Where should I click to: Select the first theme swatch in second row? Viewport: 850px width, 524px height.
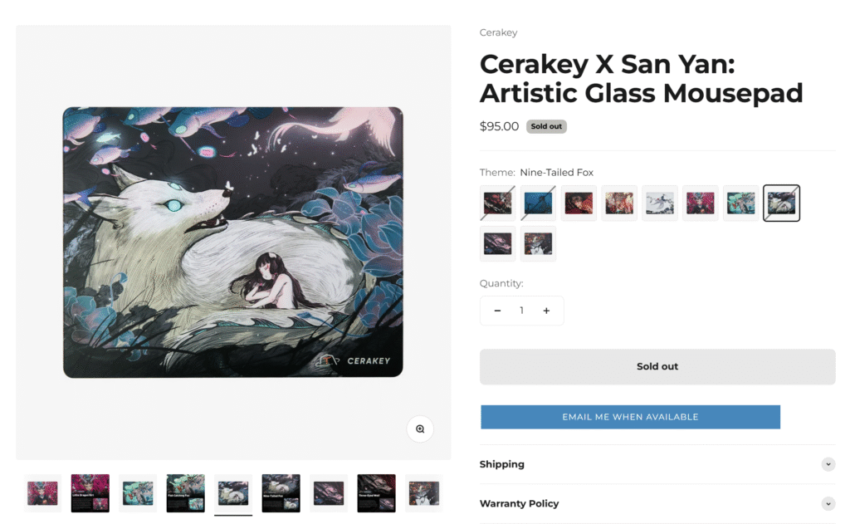497,243
